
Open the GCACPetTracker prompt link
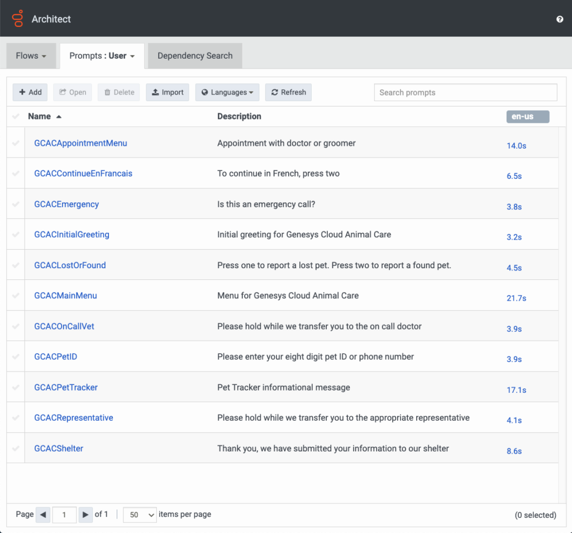pyautogui.click(x=66, y=387)
